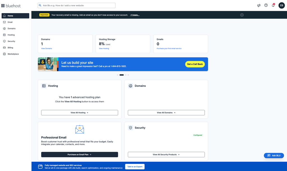Click Purchase an Email Plan button
This screenshot has width=287, height=171.
(79, 154)
